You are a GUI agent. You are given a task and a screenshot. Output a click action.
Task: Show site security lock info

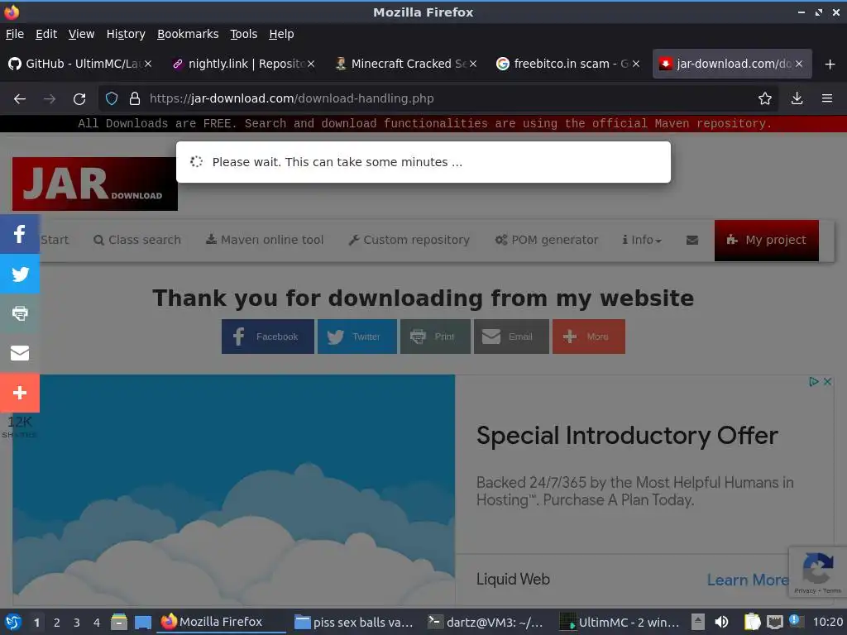135,98
